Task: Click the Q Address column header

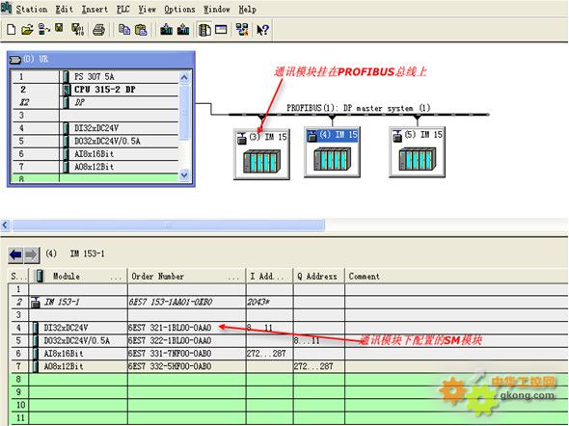Action: pos(318,277)
